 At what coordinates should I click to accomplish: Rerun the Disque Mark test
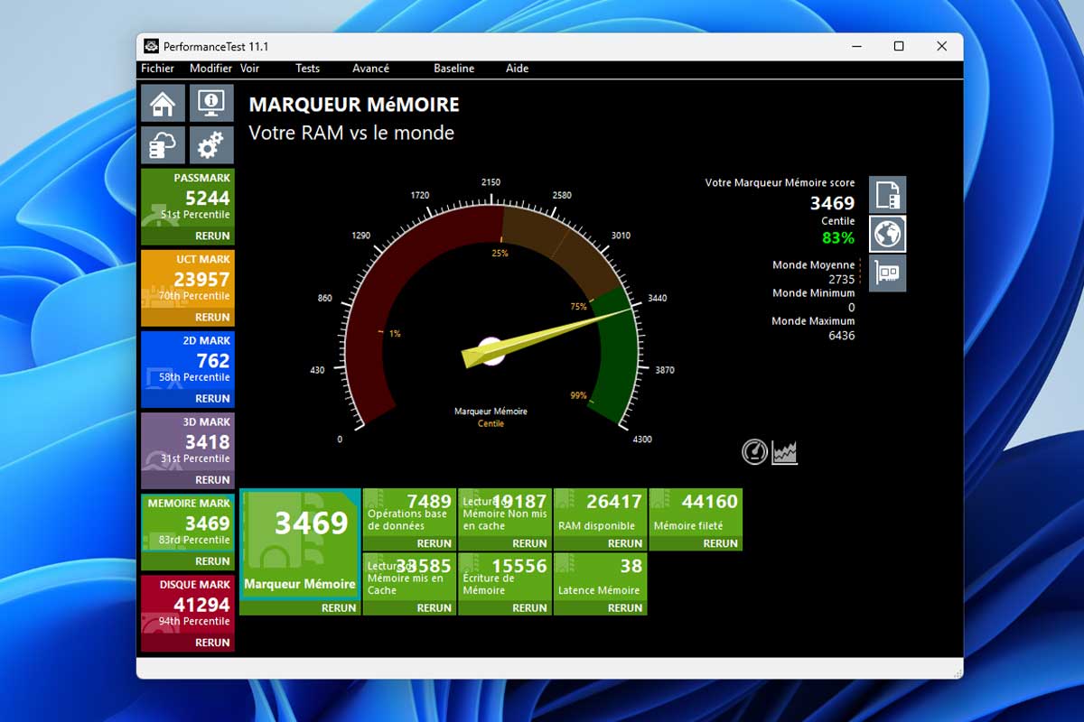tap(212, 643)
